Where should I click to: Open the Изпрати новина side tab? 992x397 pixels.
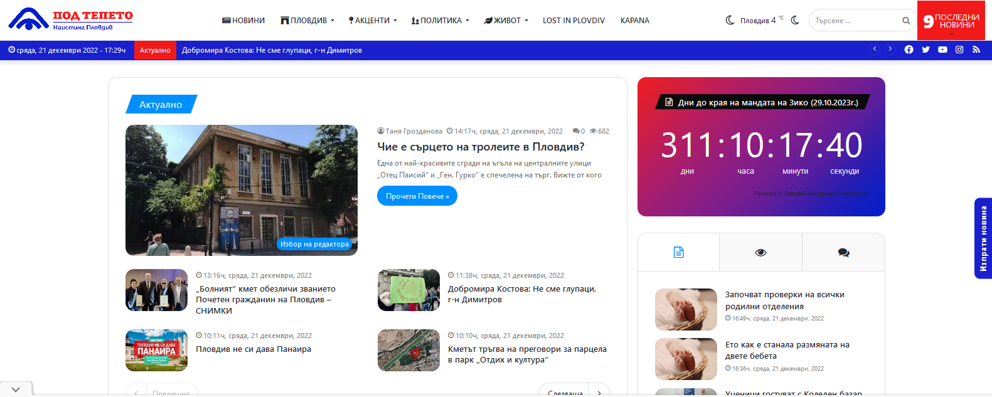pyautogui.click(x=983, y=238)
